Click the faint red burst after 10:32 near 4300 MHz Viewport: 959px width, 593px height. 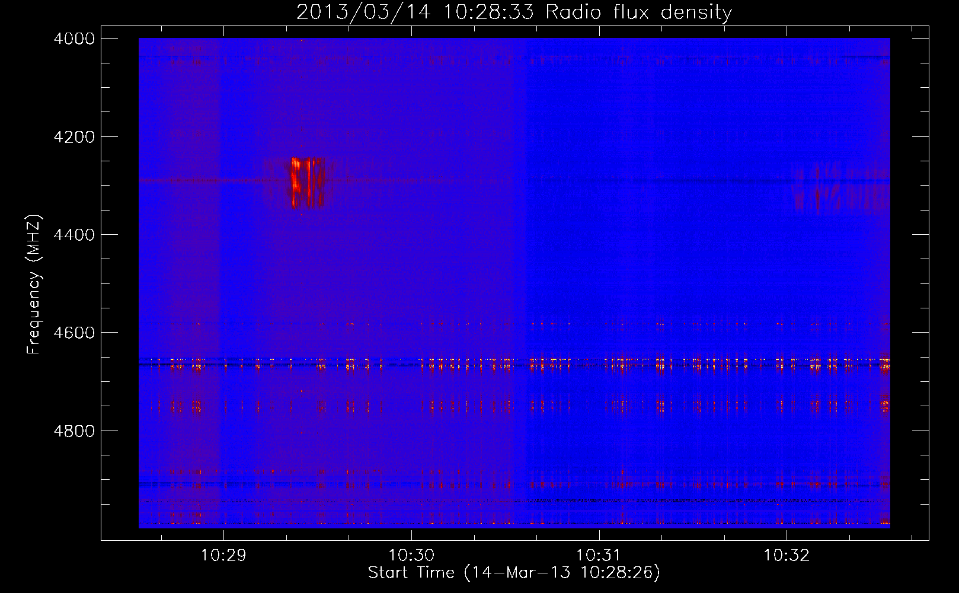(x=839, y=187)
